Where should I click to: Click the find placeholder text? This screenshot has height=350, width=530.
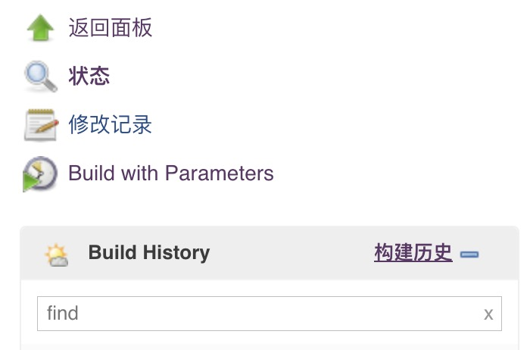pos(63,313)
